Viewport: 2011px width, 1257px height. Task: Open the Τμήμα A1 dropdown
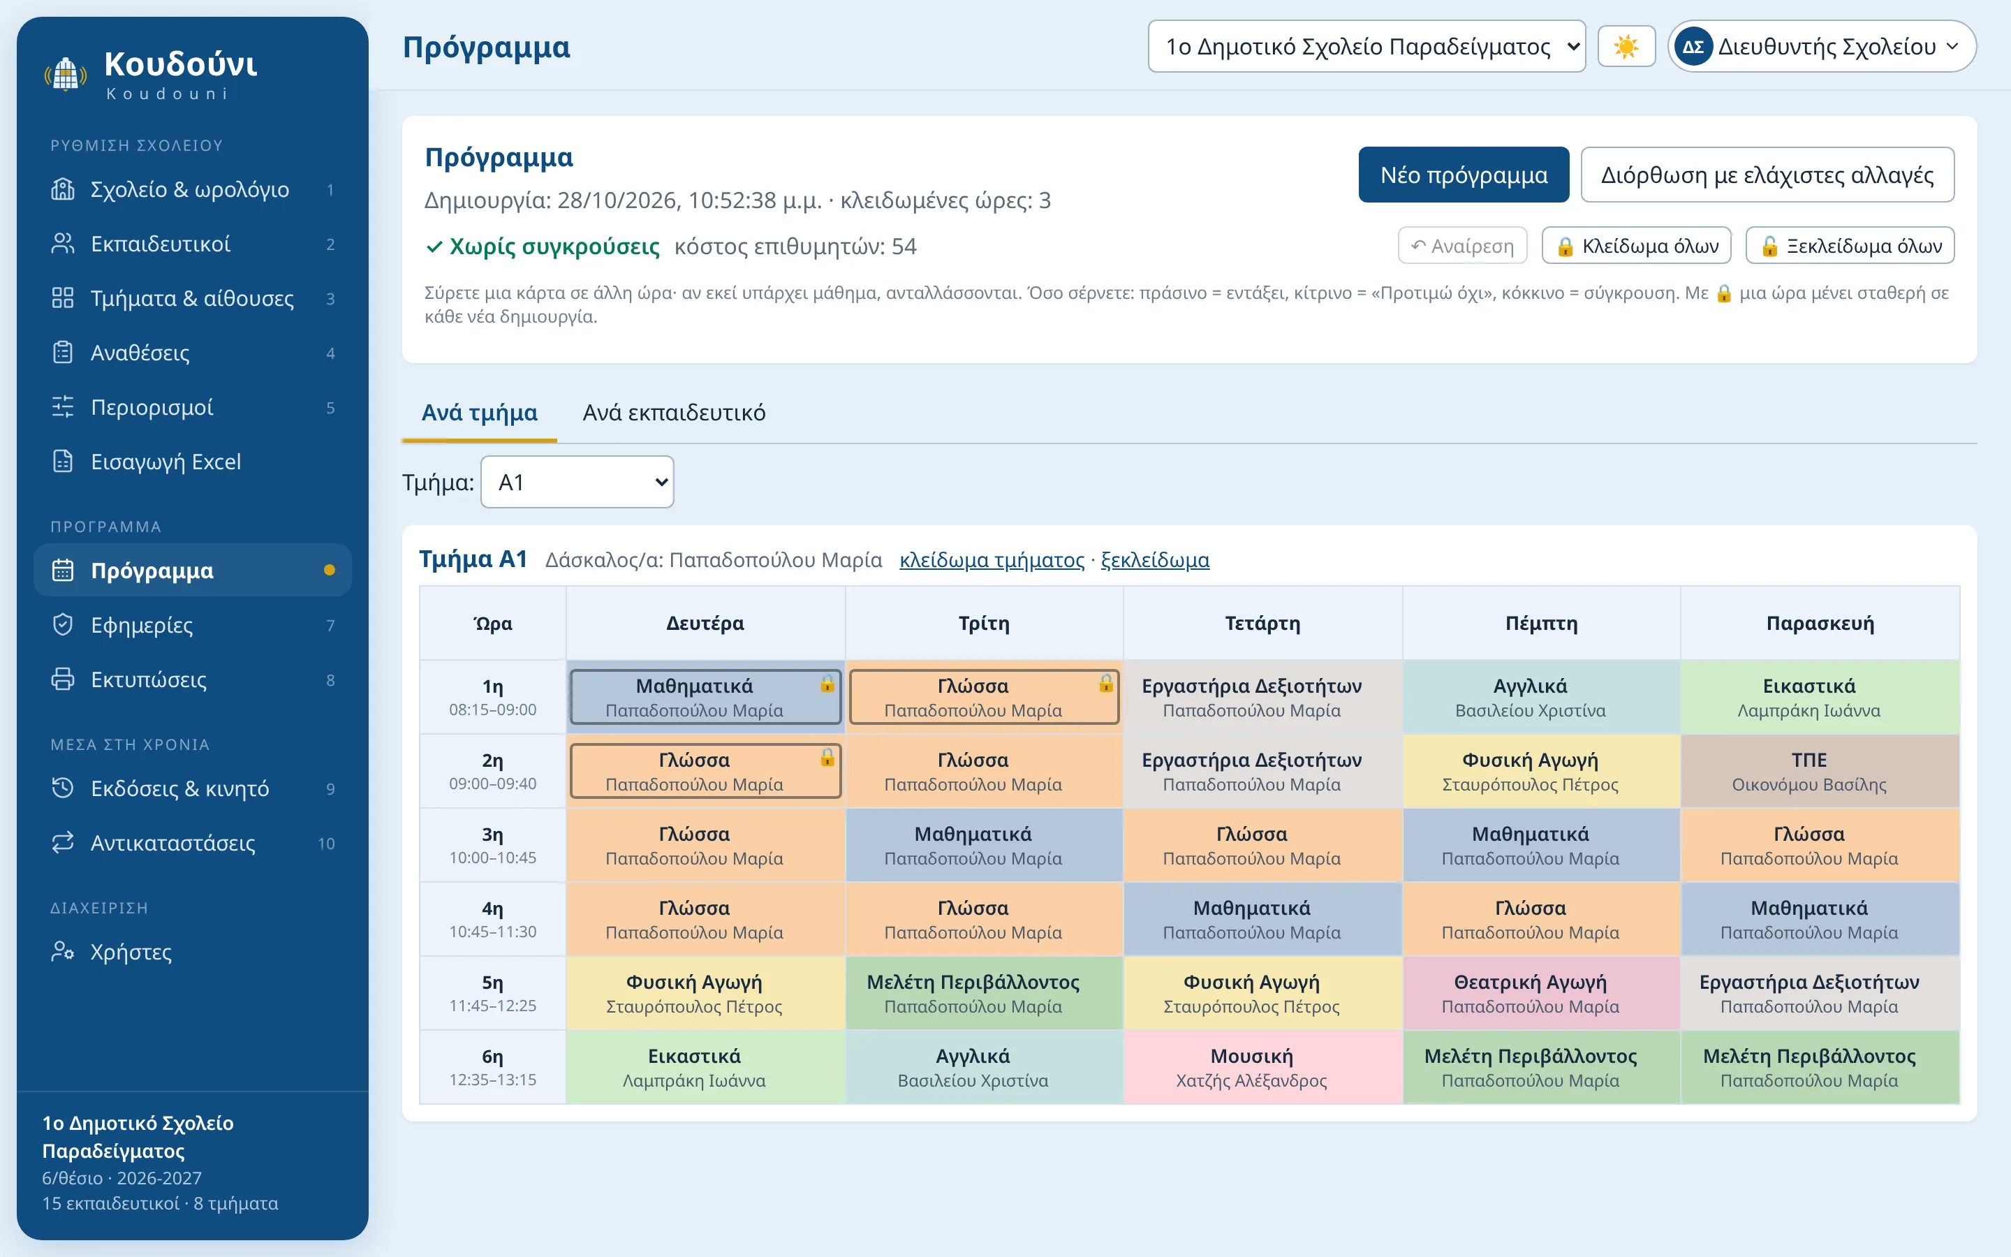pyautogui.click(x=577, y=482)
